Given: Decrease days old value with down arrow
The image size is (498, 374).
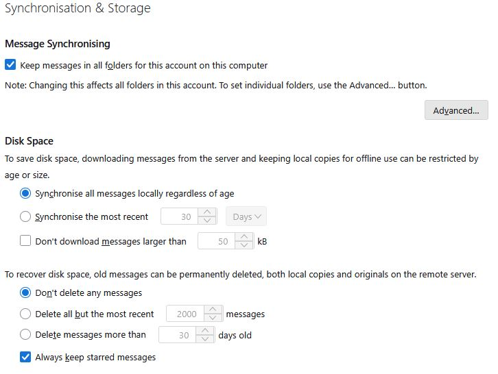Looking at the screenshot, I should pyautogui.click(x=205, y=339).
